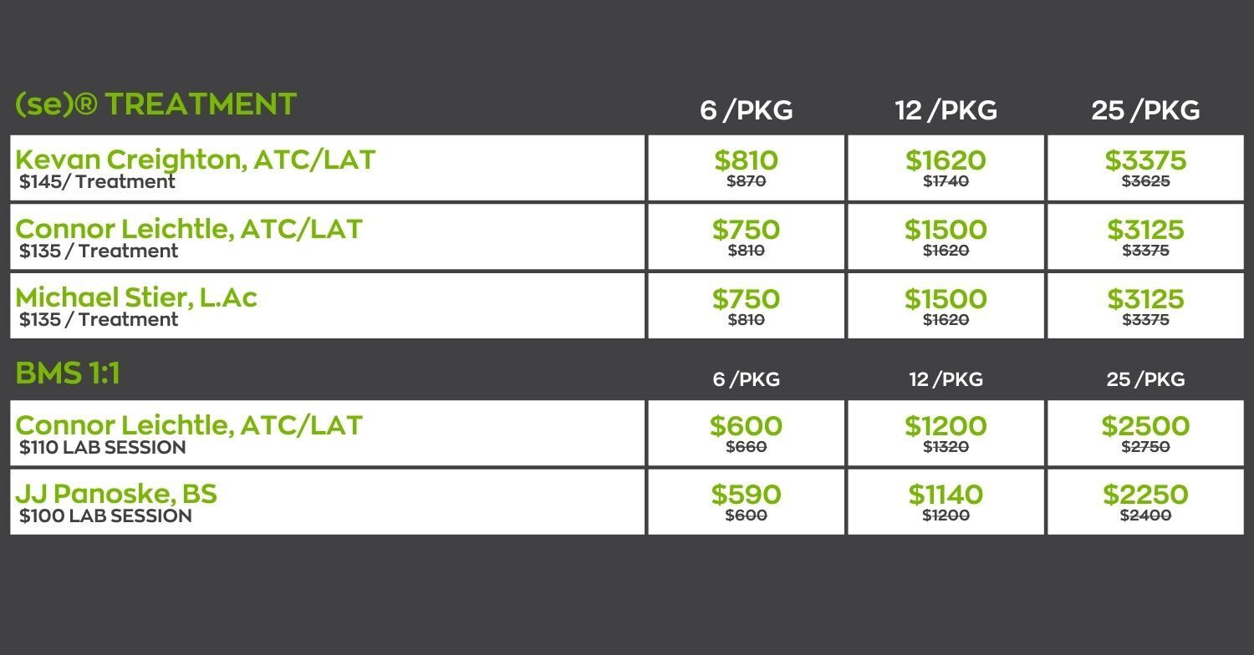Viewport: 1254px width, 655px height.
Task: Pick JJ Panoske's $2250 25-package price
Action: pyautogui.click(x=1145, y=495)
